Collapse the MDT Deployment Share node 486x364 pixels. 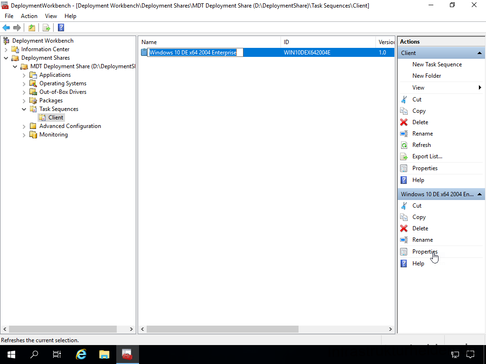point(15,66)
